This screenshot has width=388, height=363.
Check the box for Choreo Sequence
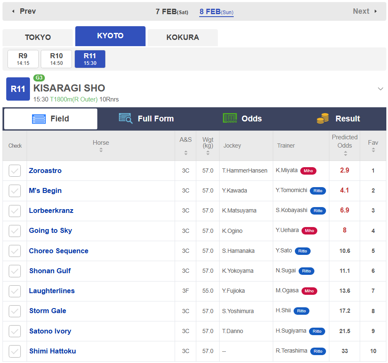point(15,251)
